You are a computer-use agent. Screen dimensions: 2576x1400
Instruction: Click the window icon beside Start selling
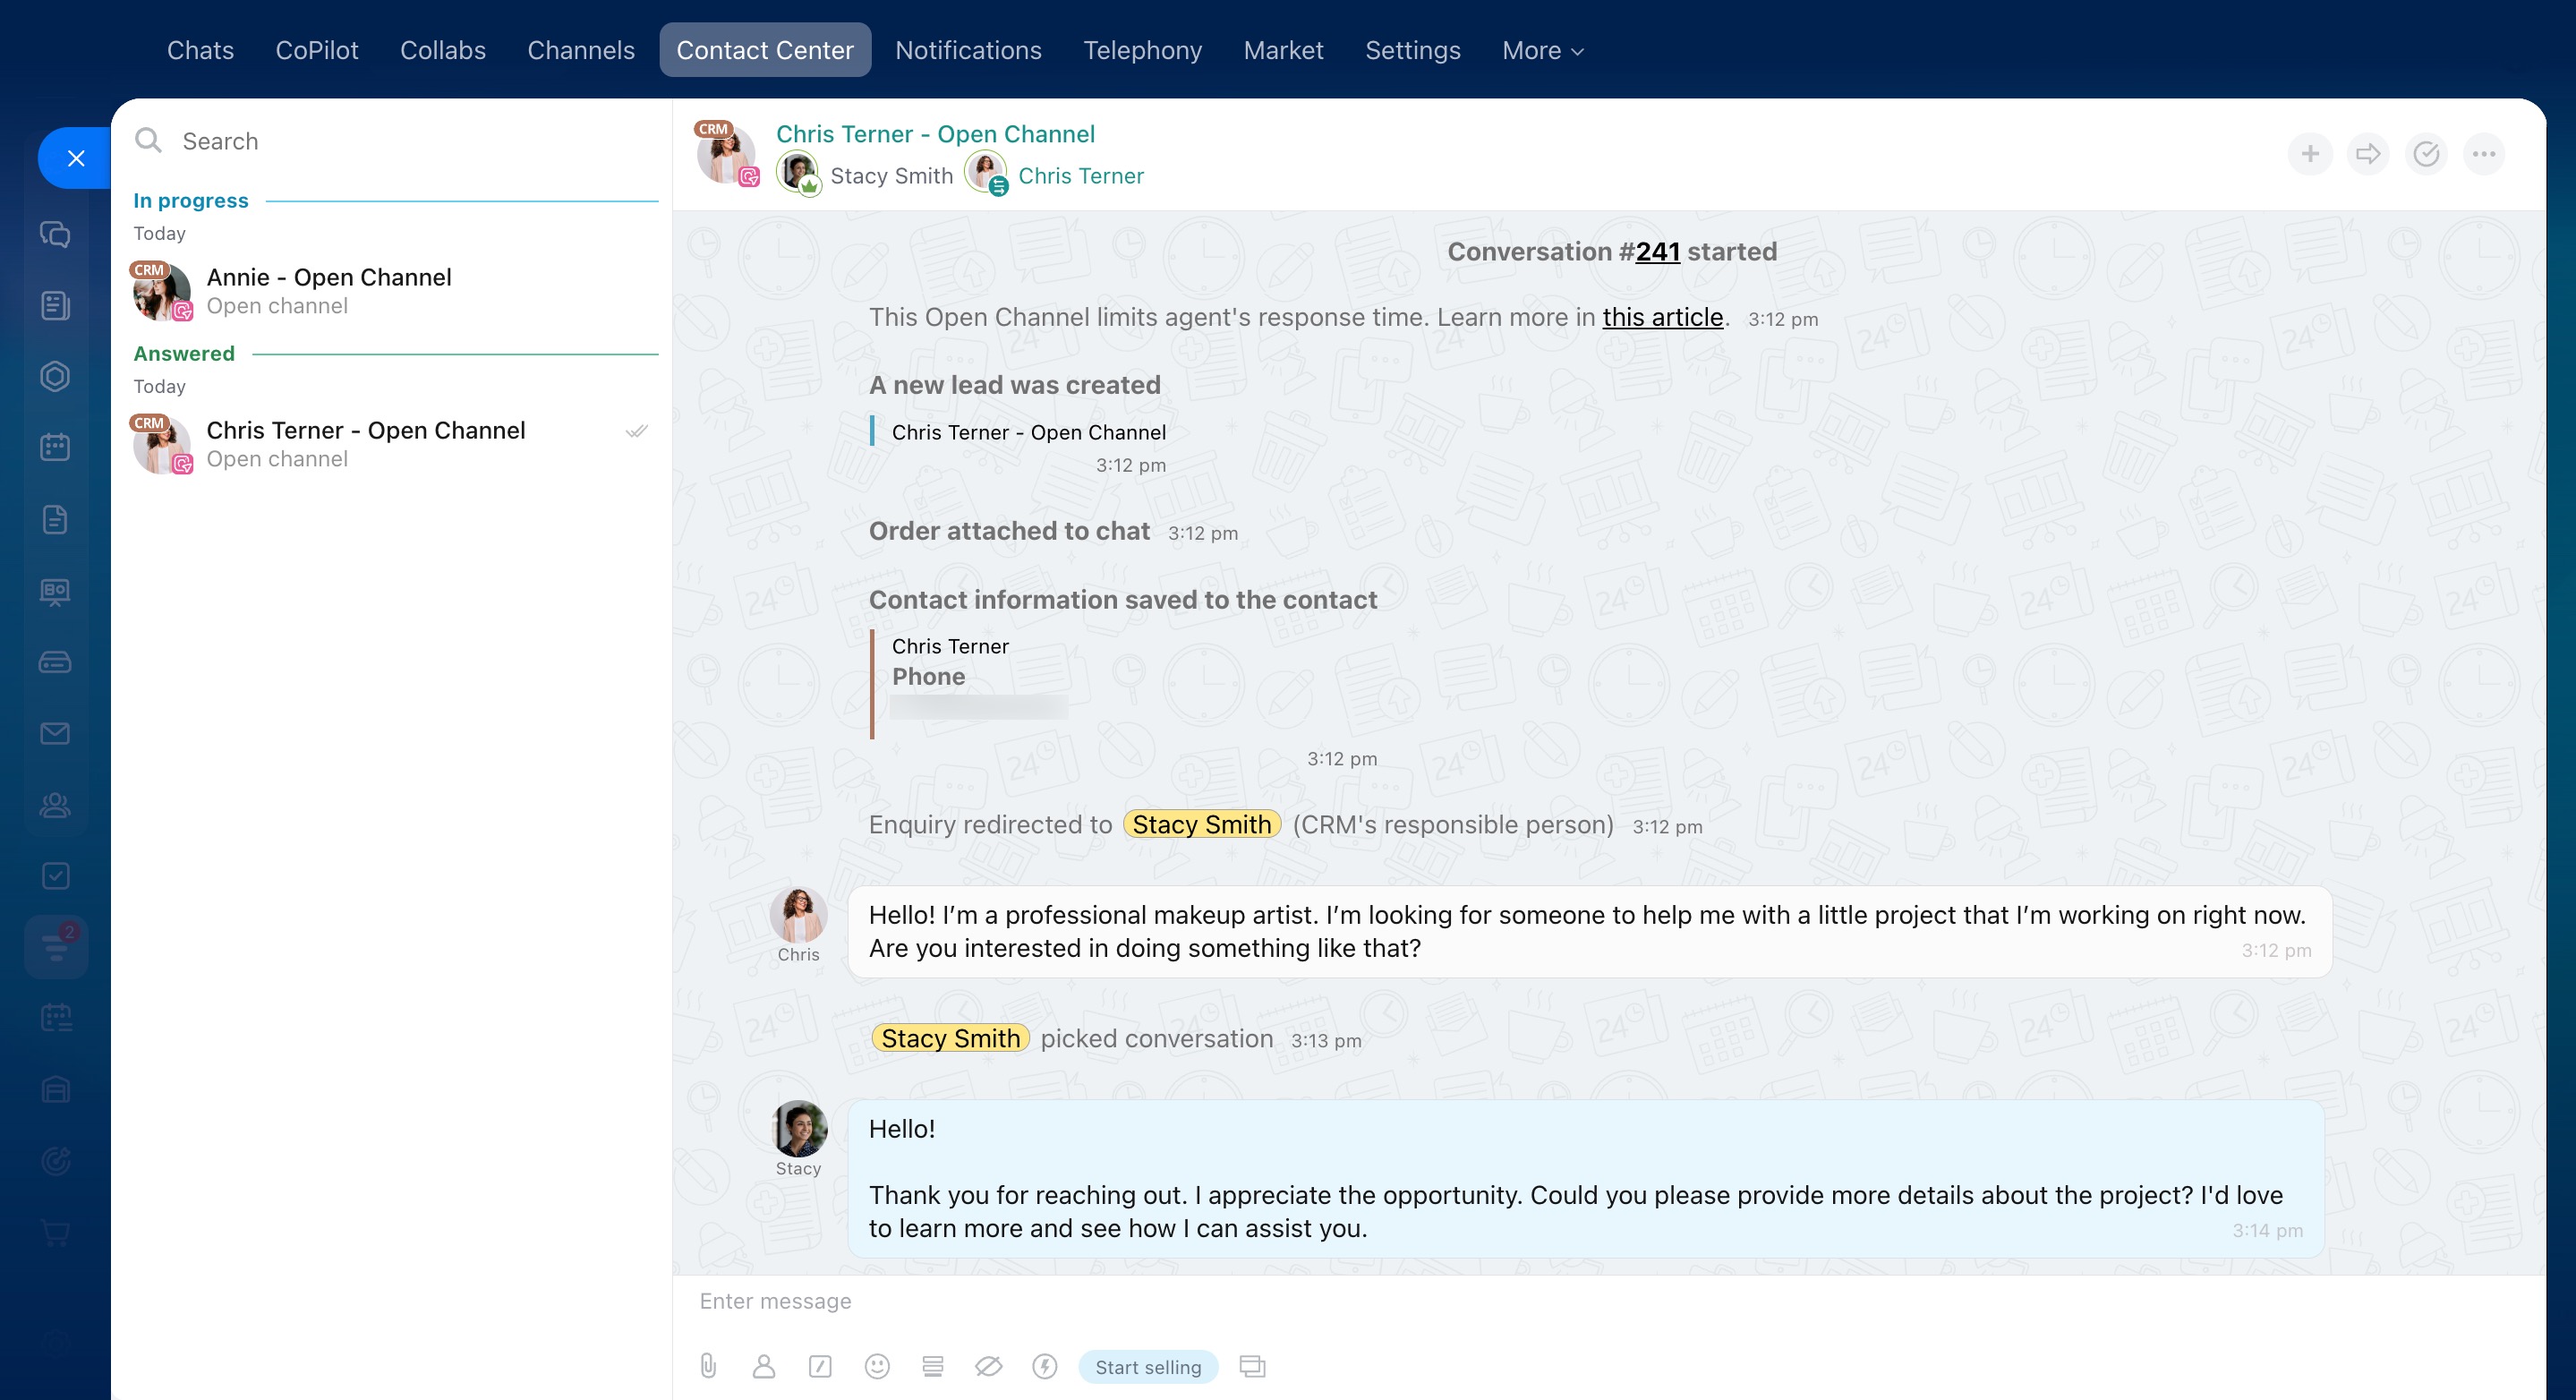click(1252, 1366)
